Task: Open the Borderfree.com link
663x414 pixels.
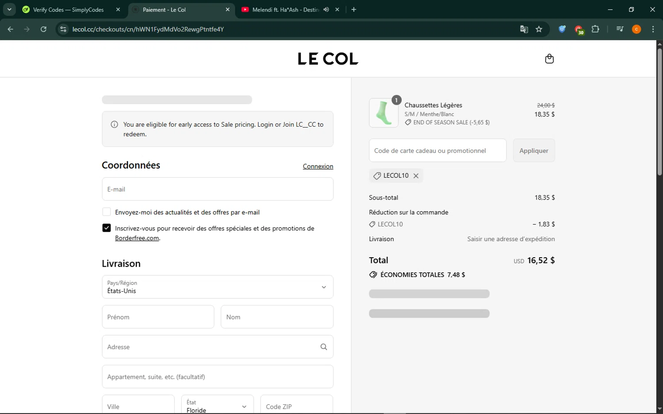Action: click(x=137, y=238)
